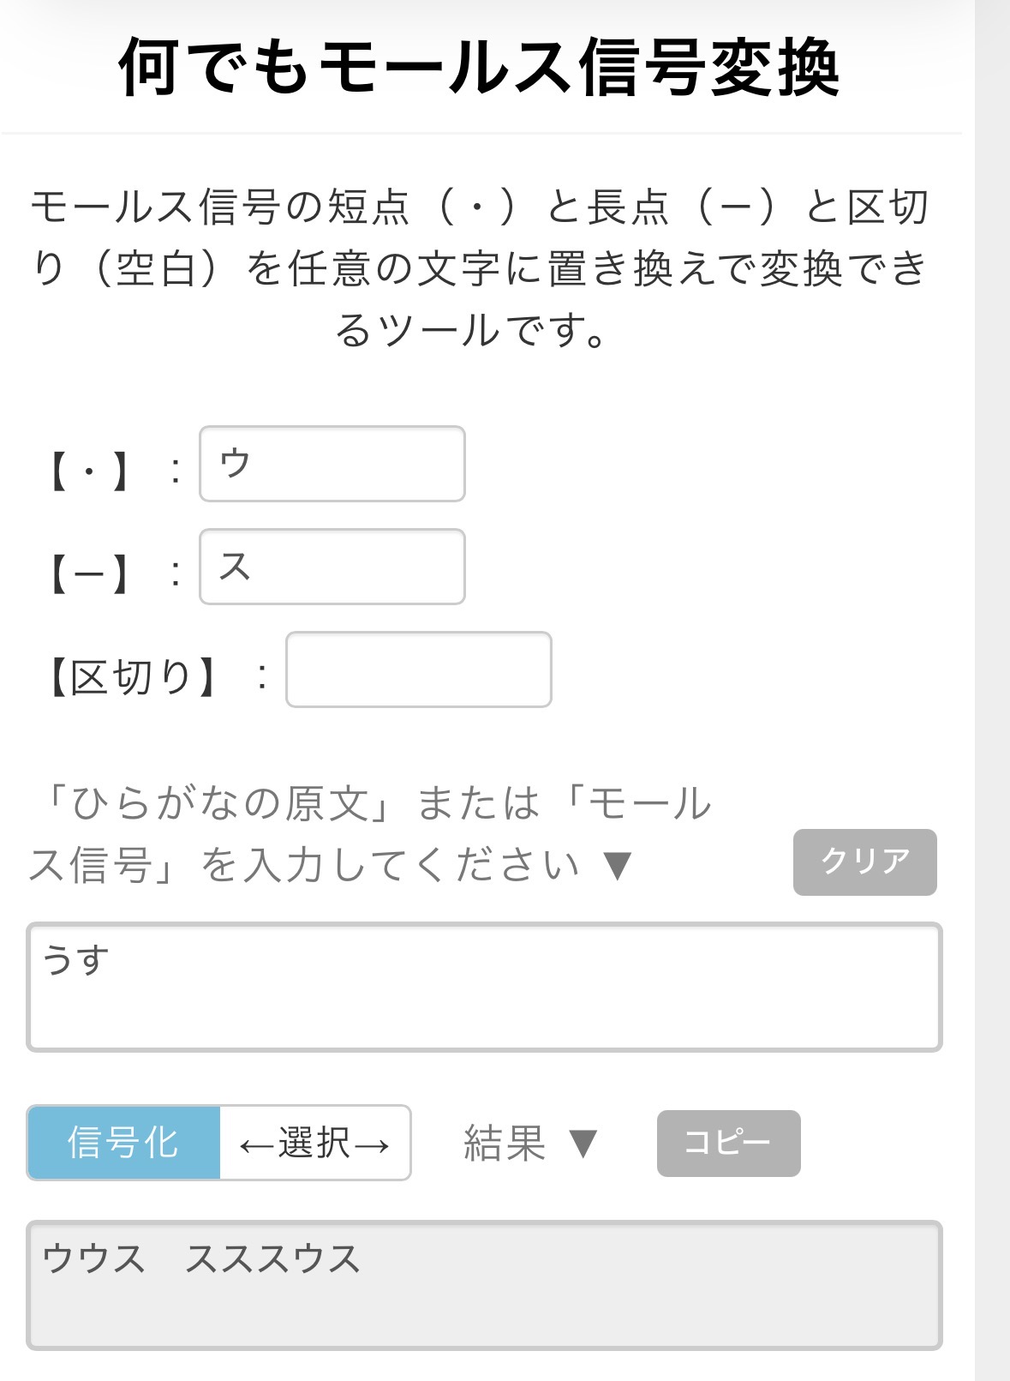This screenshot has width=1010, height=1381.
Task: Click the source textarea containing うす
Action: tap(484, 987)
